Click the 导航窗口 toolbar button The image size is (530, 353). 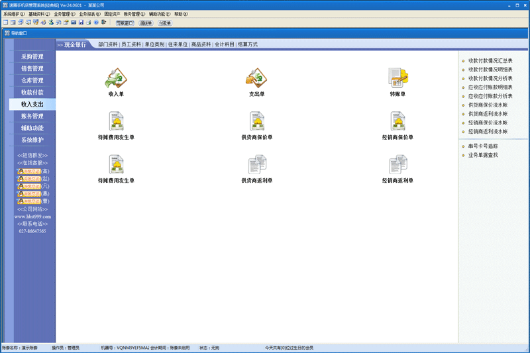tap(125, 23)
